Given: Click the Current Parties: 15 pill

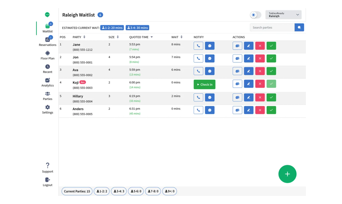Looking at the screenshot, I should [77, 191].
